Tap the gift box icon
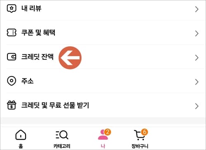This screenshot has height=150, width=206. (x=12, y=105)
